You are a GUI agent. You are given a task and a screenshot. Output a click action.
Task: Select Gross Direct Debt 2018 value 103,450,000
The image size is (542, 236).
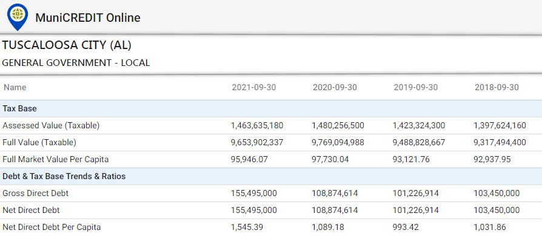497,193
